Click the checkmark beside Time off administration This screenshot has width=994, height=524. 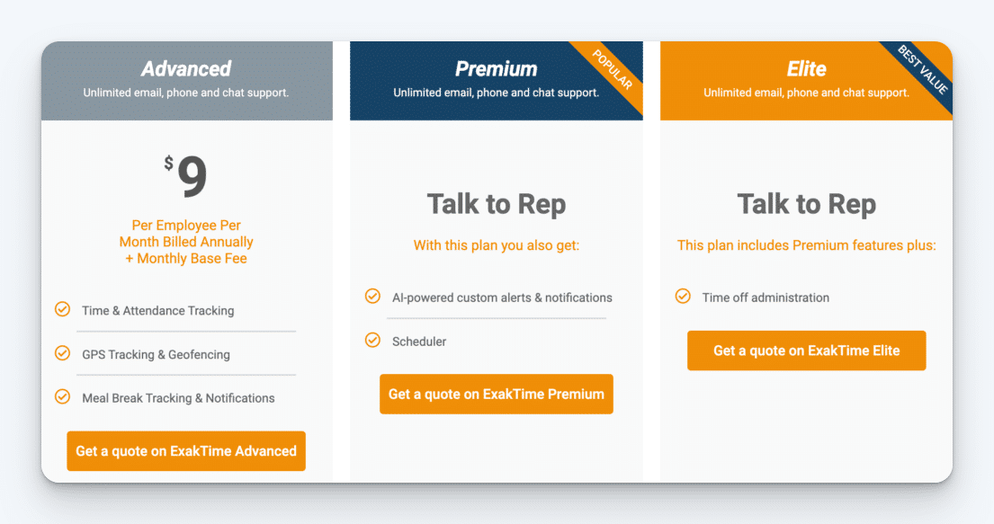683,298
